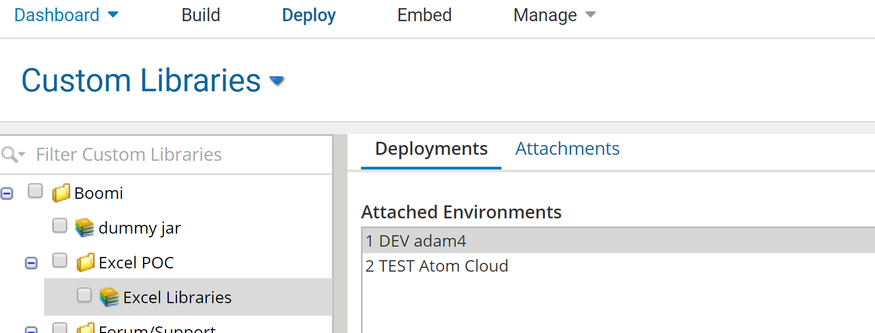Viewport: 875px width, 333px height.
Task: Check the Boomi folder checkbox
Action: (35, 191)
